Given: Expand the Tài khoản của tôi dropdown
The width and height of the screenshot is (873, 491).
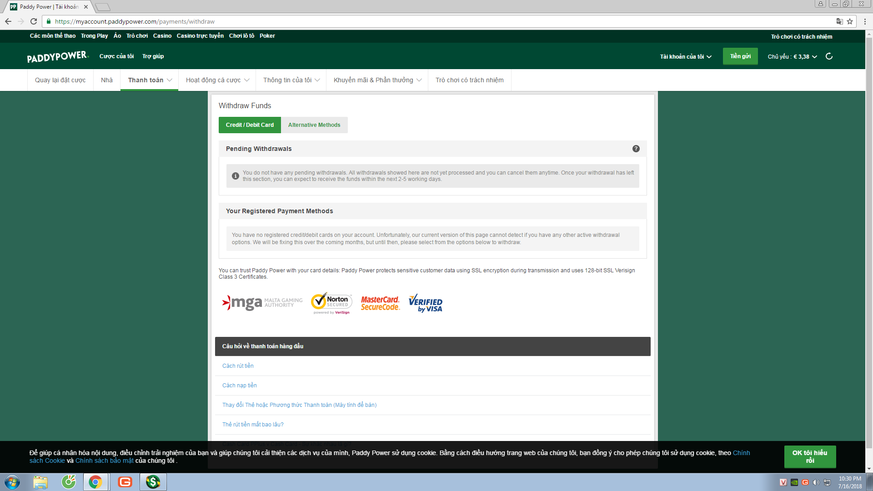Looking at the screenshot, I should [685, 57].
